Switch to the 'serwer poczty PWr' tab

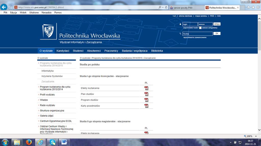pyautogui.click(x=187, y=8)
